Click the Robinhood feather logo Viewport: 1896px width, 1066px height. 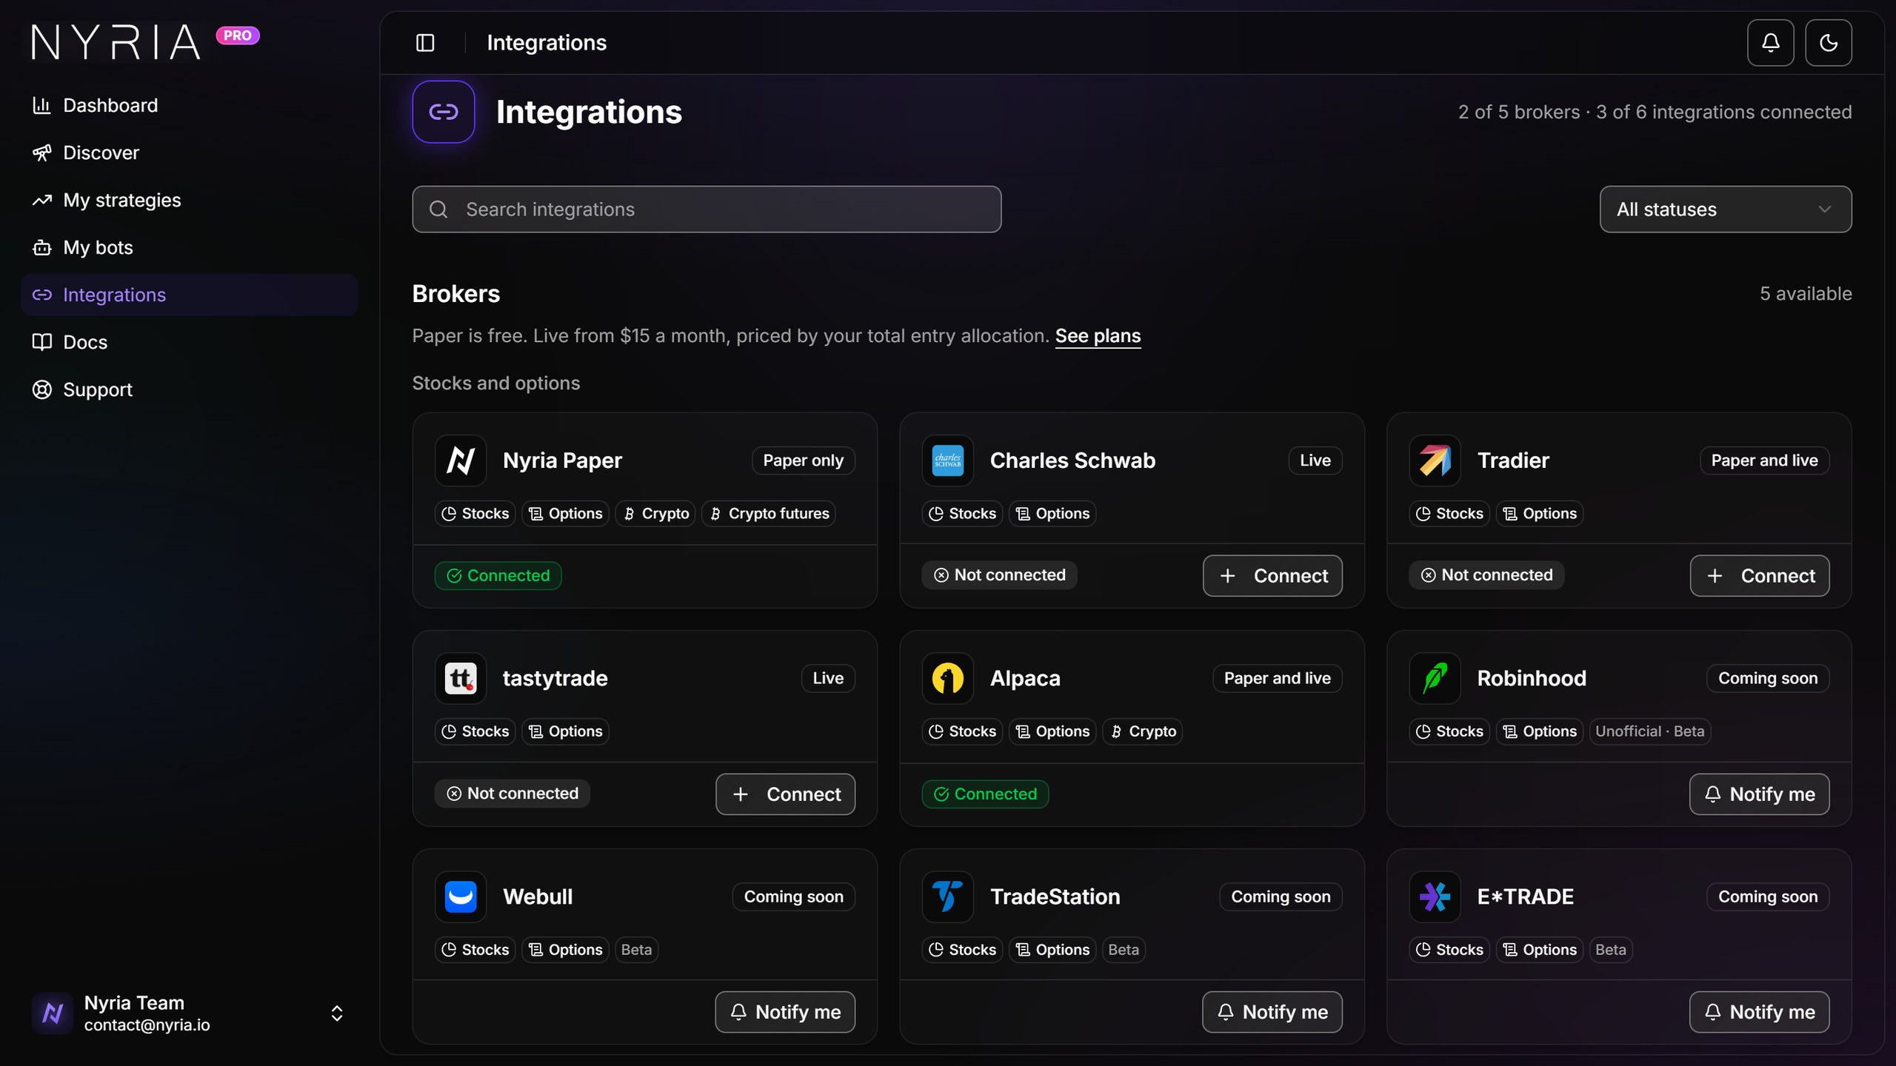coord(1435,678)
